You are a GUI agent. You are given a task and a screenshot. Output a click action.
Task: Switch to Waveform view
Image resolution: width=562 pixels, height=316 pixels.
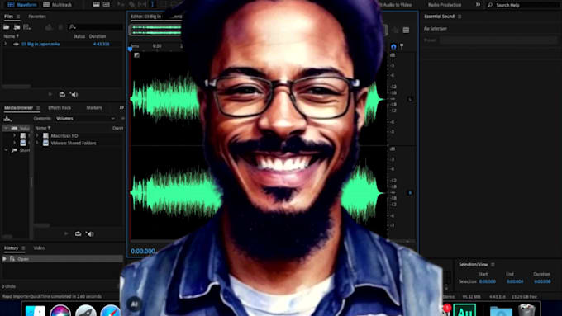point(21,5)
